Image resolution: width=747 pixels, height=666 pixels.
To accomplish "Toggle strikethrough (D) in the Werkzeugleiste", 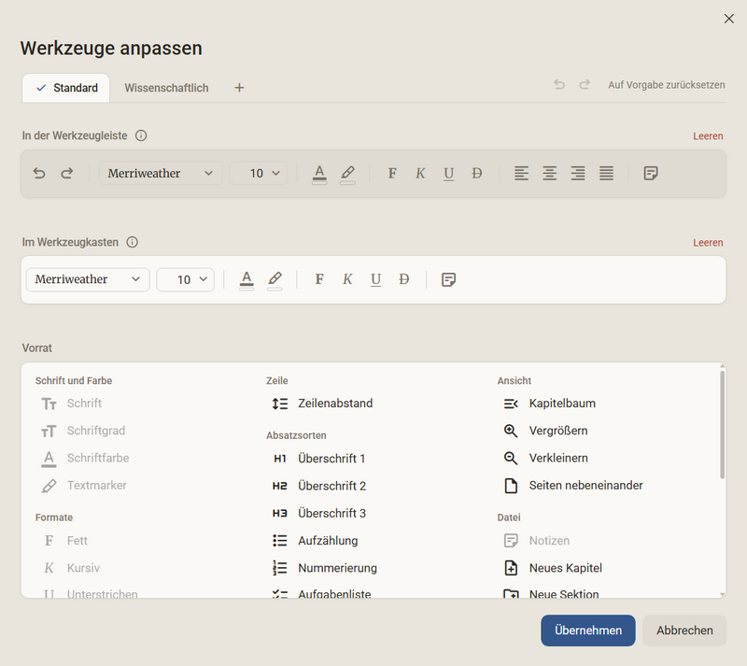I will coord(476,173).
